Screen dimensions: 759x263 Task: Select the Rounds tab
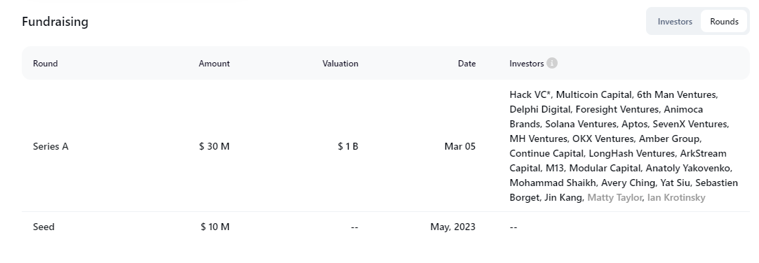coord(724,22)
